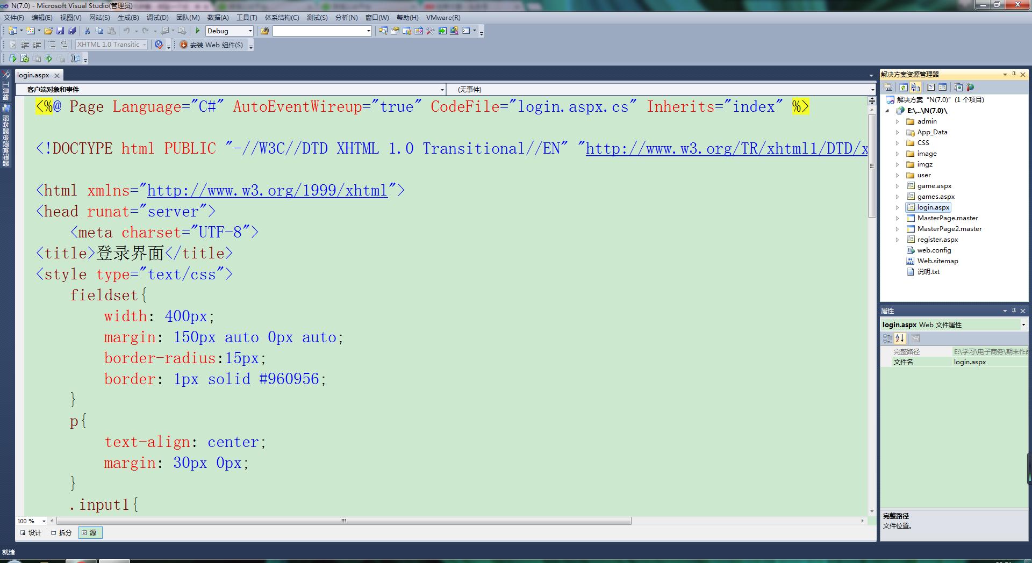Click Refresh in Solution Explorer toolbar
The image size is (1032, 563).
(x=904, y=88)
